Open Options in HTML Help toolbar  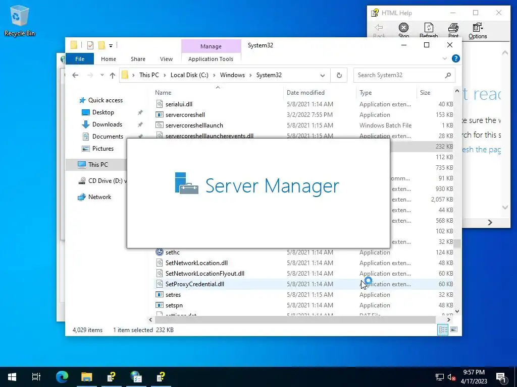(x=478, y=31)
